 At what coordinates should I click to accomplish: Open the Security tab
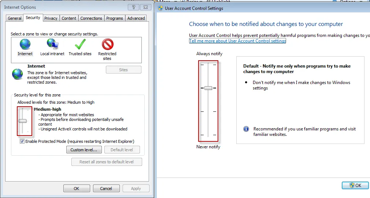(33, 18)
